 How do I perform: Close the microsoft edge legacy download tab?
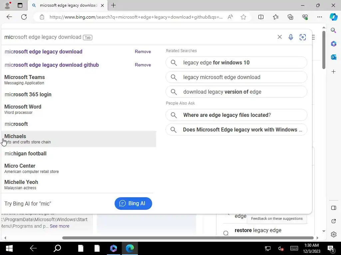coord(102,5)
